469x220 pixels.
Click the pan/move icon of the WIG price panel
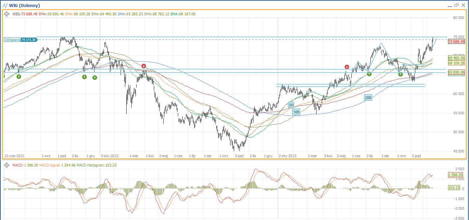coord(7,14)
